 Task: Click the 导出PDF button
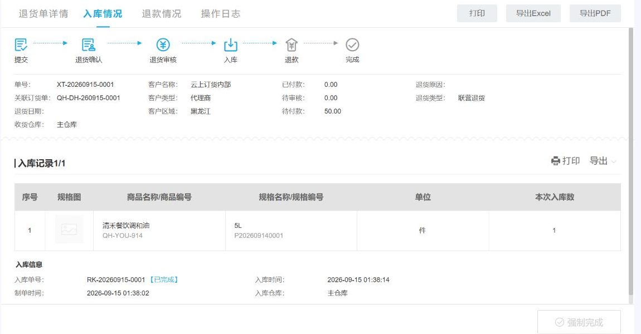point(595,13)
